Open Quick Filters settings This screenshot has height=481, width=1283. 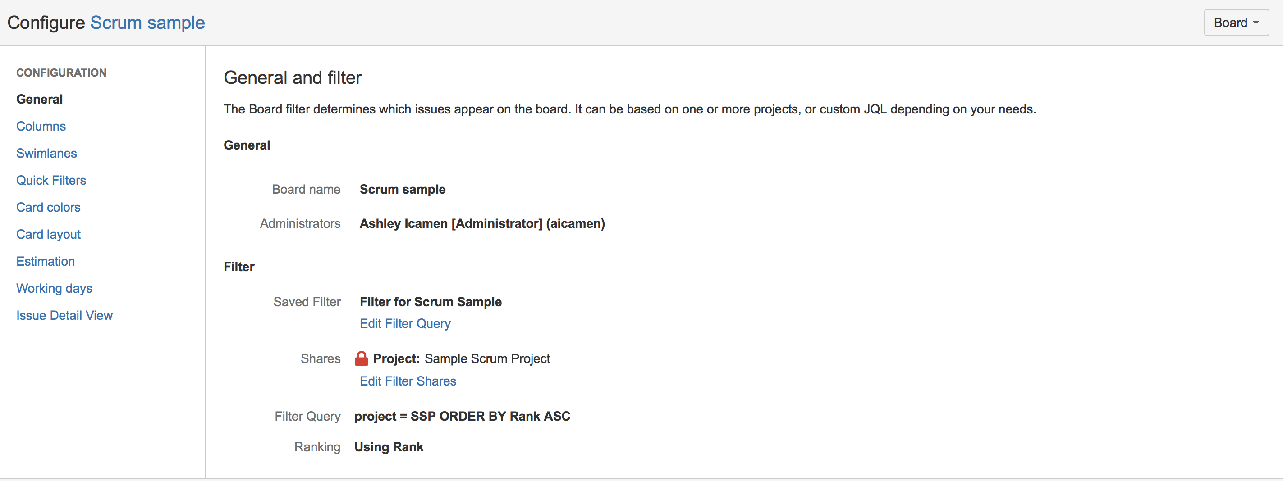pos(51,180)
